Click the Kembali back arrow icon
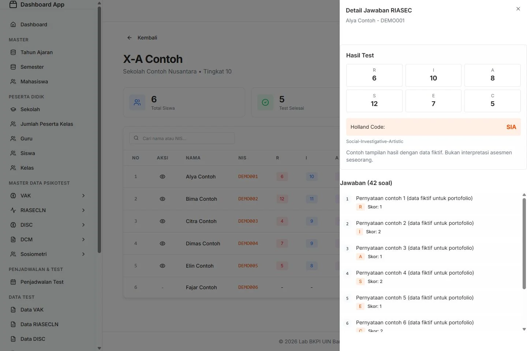527x351 pixels. pyautogui.click(x=129, y=38)
